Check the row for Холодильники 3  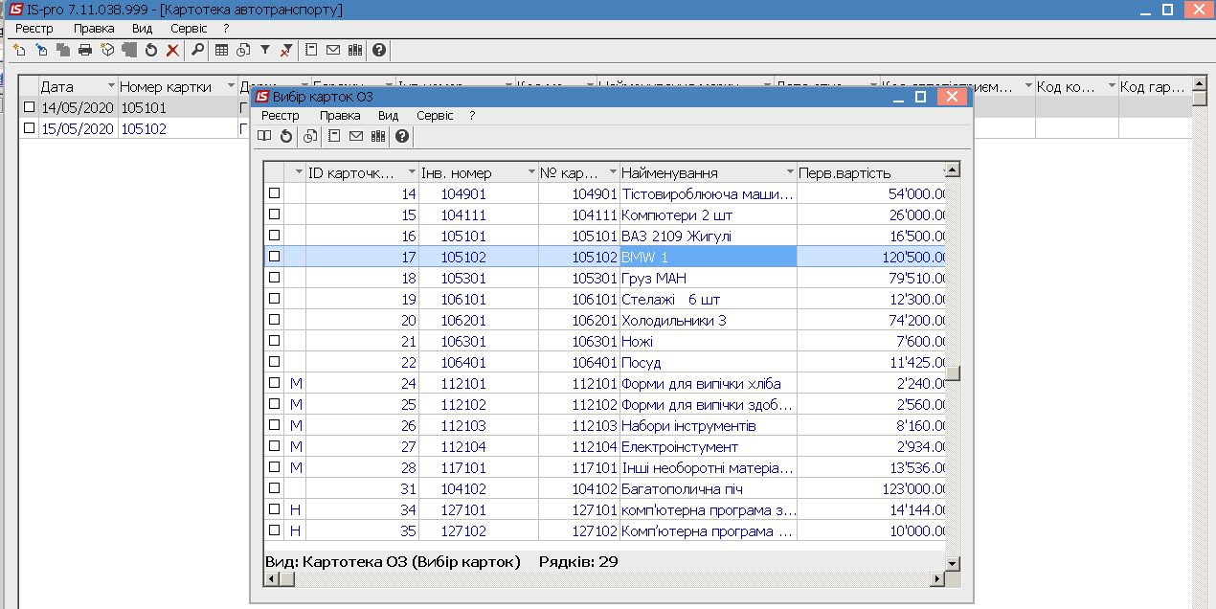pos(274,320)
